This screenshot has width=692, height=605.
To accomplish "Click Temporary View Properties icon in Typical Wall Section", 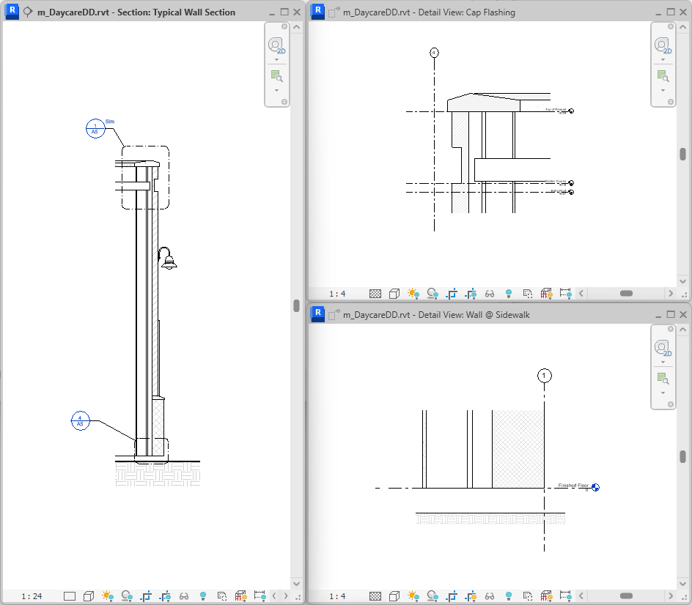I will (x=222, y=596).
